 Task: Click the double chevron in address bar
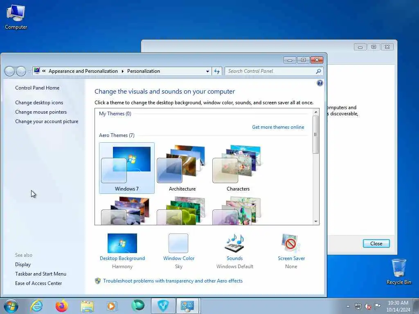pos(44,71)
